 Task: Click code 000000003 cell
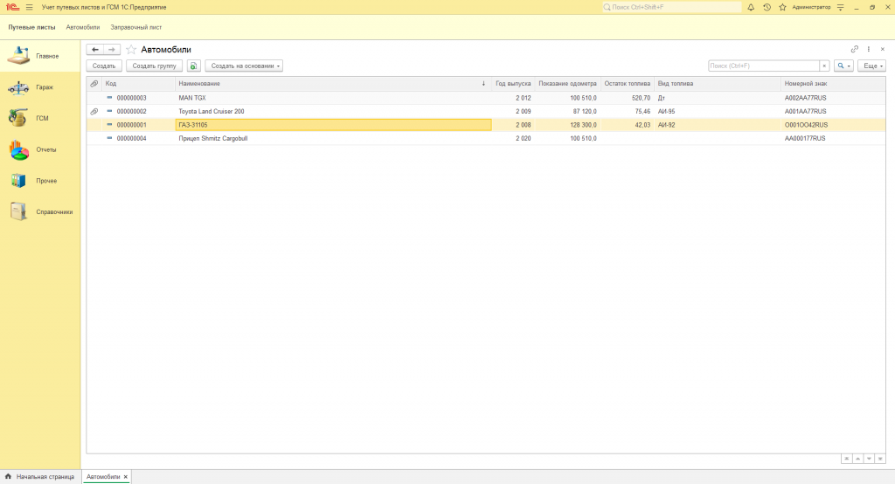(x=139, y=98)
